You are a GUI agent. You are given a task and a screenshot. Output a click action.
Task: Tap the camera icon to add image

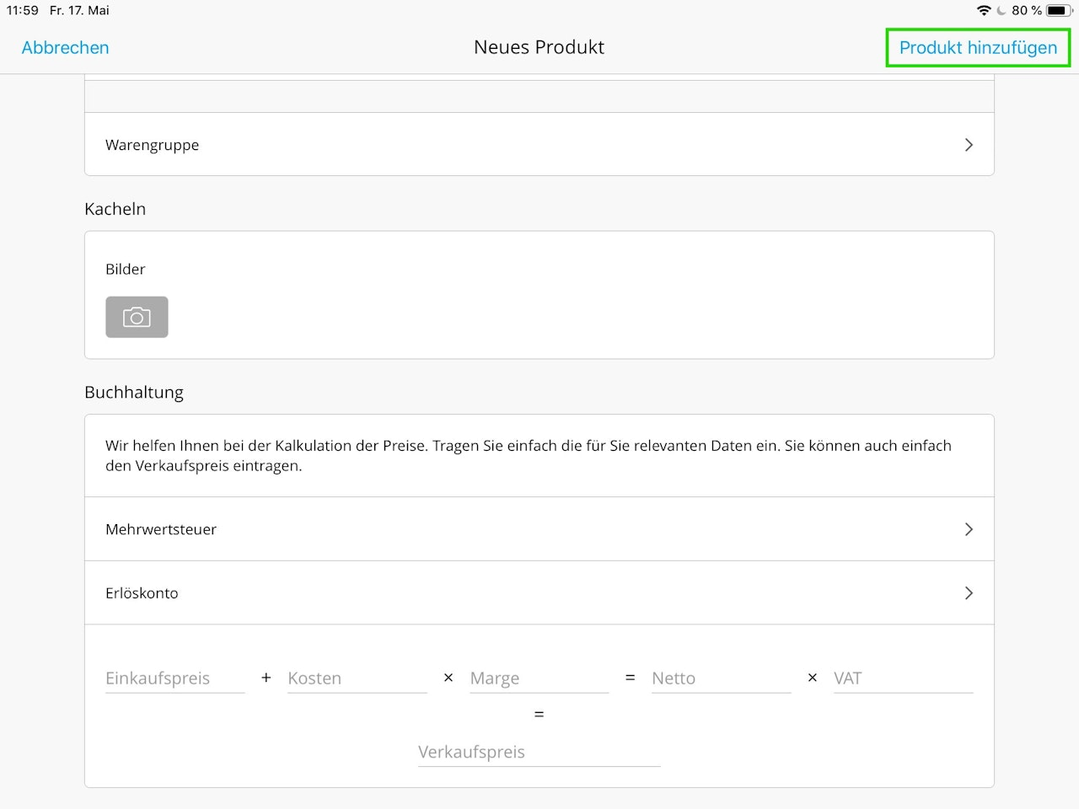click(x=137, y=317)
